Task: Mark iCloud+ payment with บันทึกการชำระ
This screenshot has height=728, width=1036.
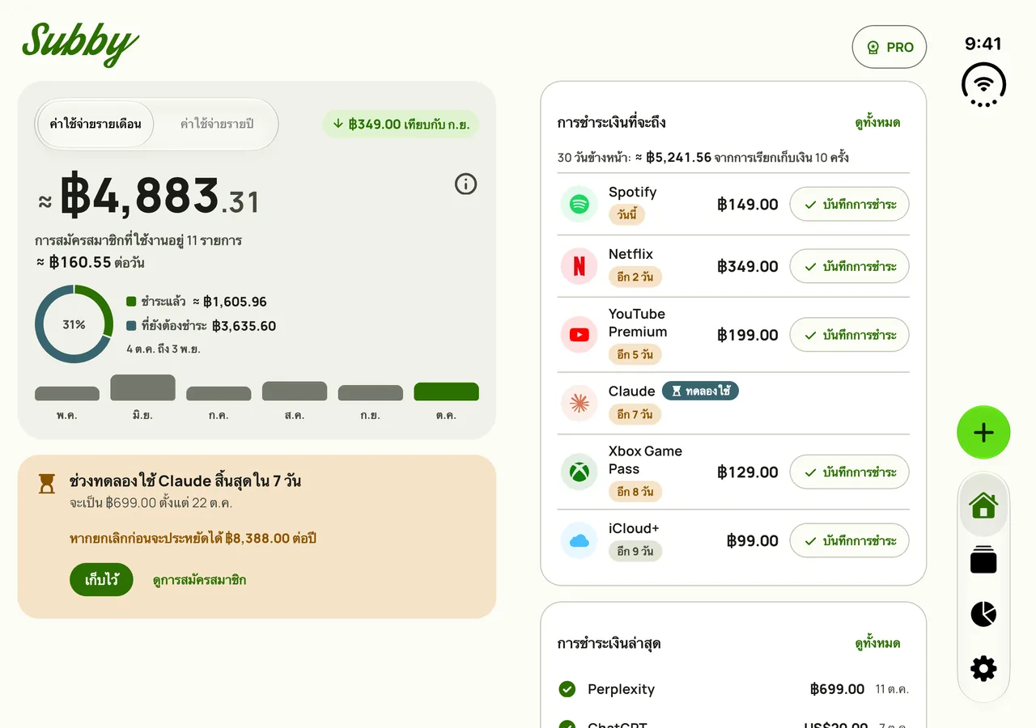Action: point(849,540)
